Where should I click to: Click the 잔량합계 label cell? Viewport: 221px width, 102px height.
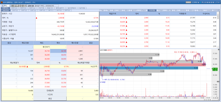click(x=50, y=91)
